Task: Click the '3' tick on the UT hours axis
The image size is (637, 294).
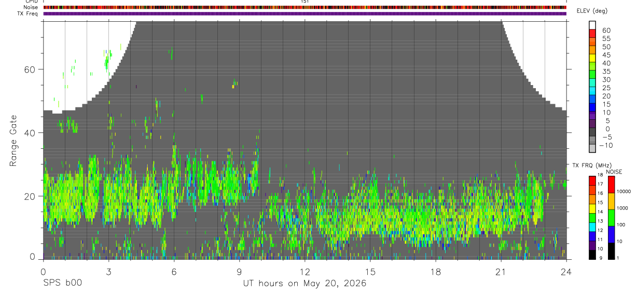Action: pos(108,271)
